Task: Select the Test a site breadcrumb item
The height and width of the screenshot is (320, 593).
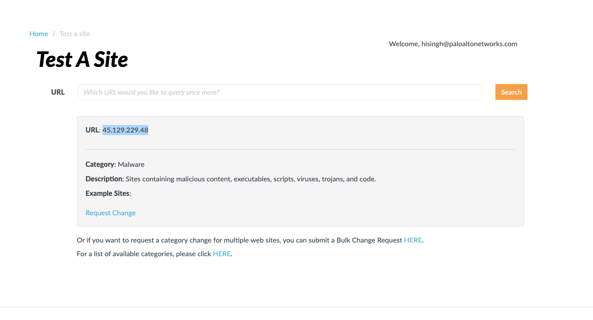Action: (x=74, y=33)
